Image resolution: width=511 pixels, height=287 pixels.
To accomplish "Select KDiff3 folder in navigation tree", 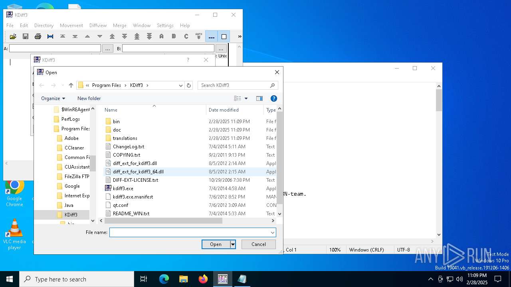I will (x=71, y=215).
